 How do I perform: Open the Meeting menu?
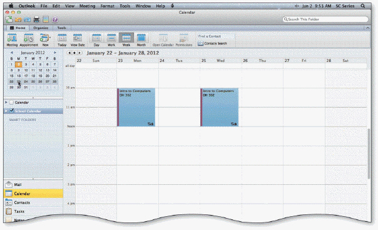click(x=87, y=6)
